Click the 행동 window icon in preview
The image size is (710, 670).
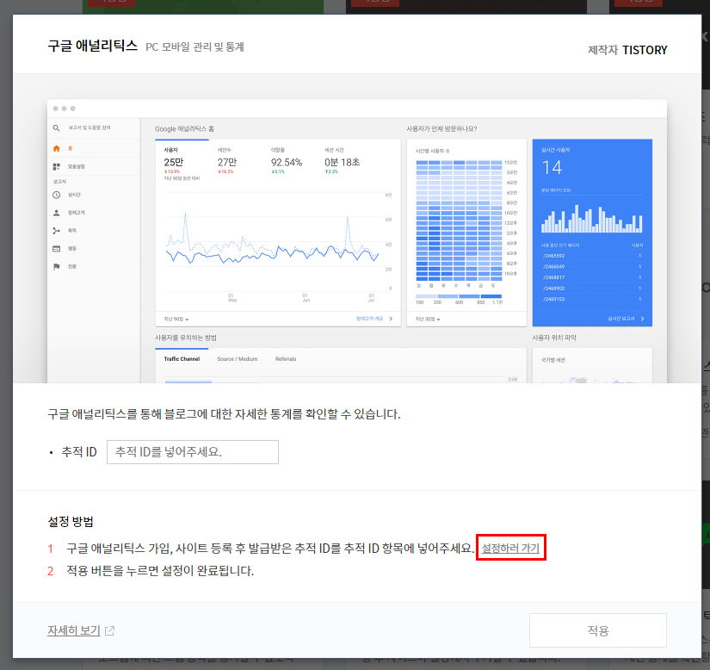tap(56, 249)
